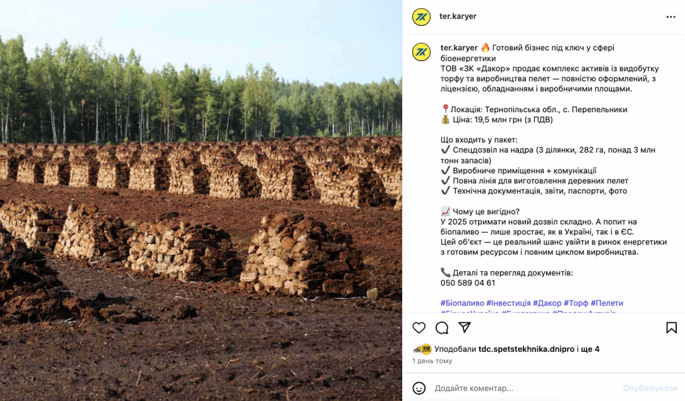Focus the 'Додайте коментар...' comment field
This screenshot has width=685, height=401.
[526, 388]
